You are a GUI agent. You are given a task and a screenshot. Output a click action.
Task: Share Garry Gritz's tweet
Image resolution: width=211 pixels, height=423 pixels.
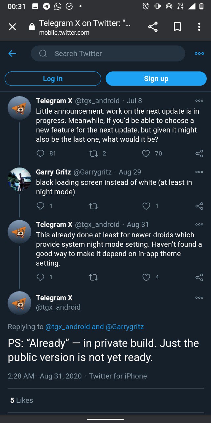199,206
